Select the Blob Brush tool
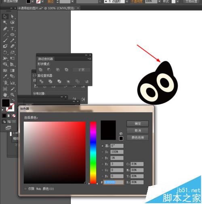Image resolution: width=202 pixels, height=204 pixels. pos(5,46)
